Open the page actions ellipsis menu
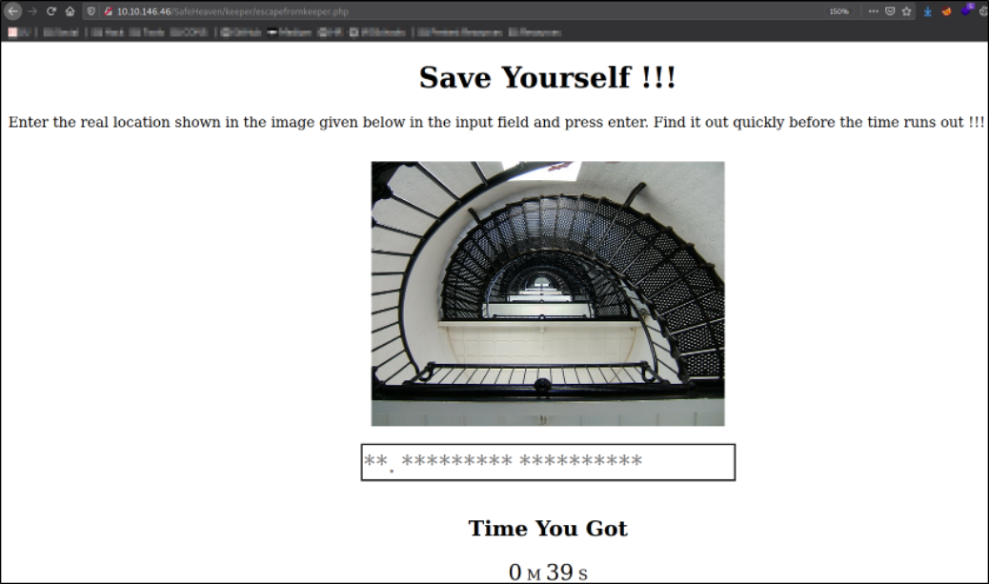 (873, 11)
